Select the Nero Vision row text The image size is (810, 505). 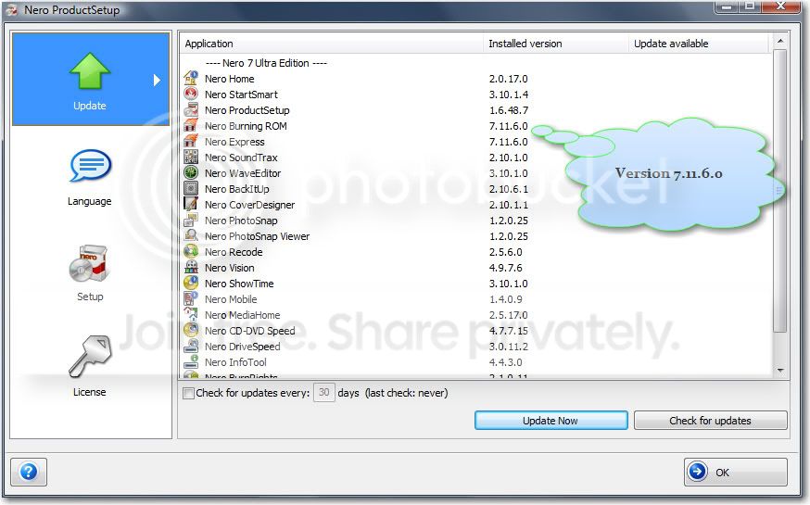click(x=229, y=268)
